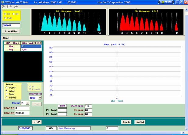Click the DD Histogram (Pit) chart

[x=146, y=22]
